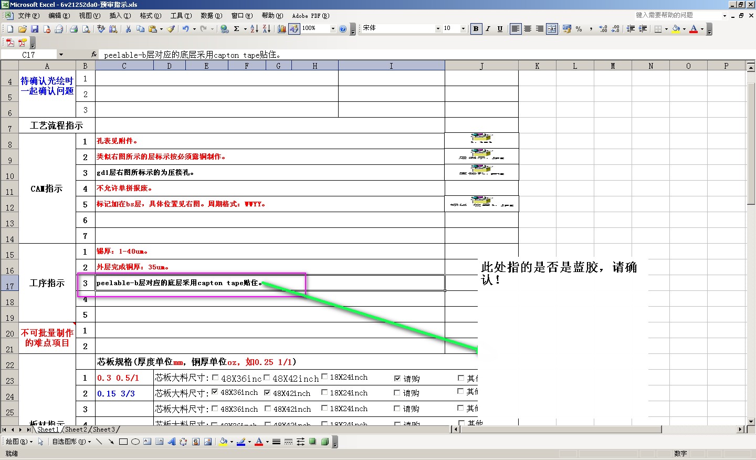This screenshot has width=756, height=460.
Task: Increase decimal places
Action: coord(603,29)
